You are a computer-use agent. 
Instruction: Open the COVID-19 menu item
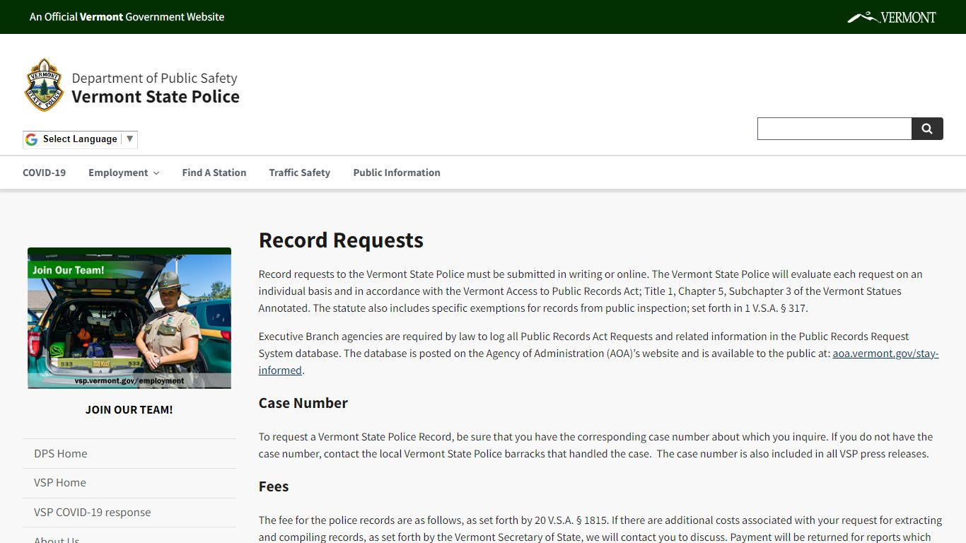click(44, 173)
